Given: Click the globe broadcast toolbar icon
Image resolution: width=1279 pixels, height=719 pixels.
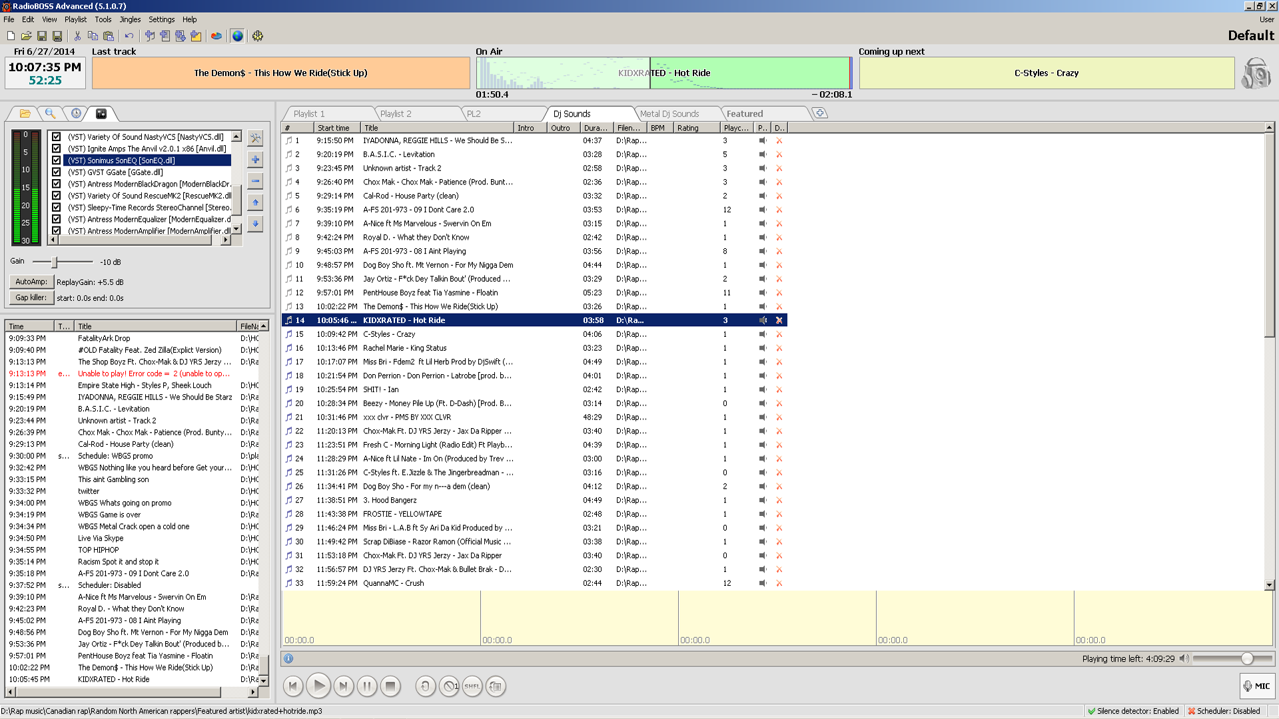Looking at the screenshot, I should click(237, 36).
